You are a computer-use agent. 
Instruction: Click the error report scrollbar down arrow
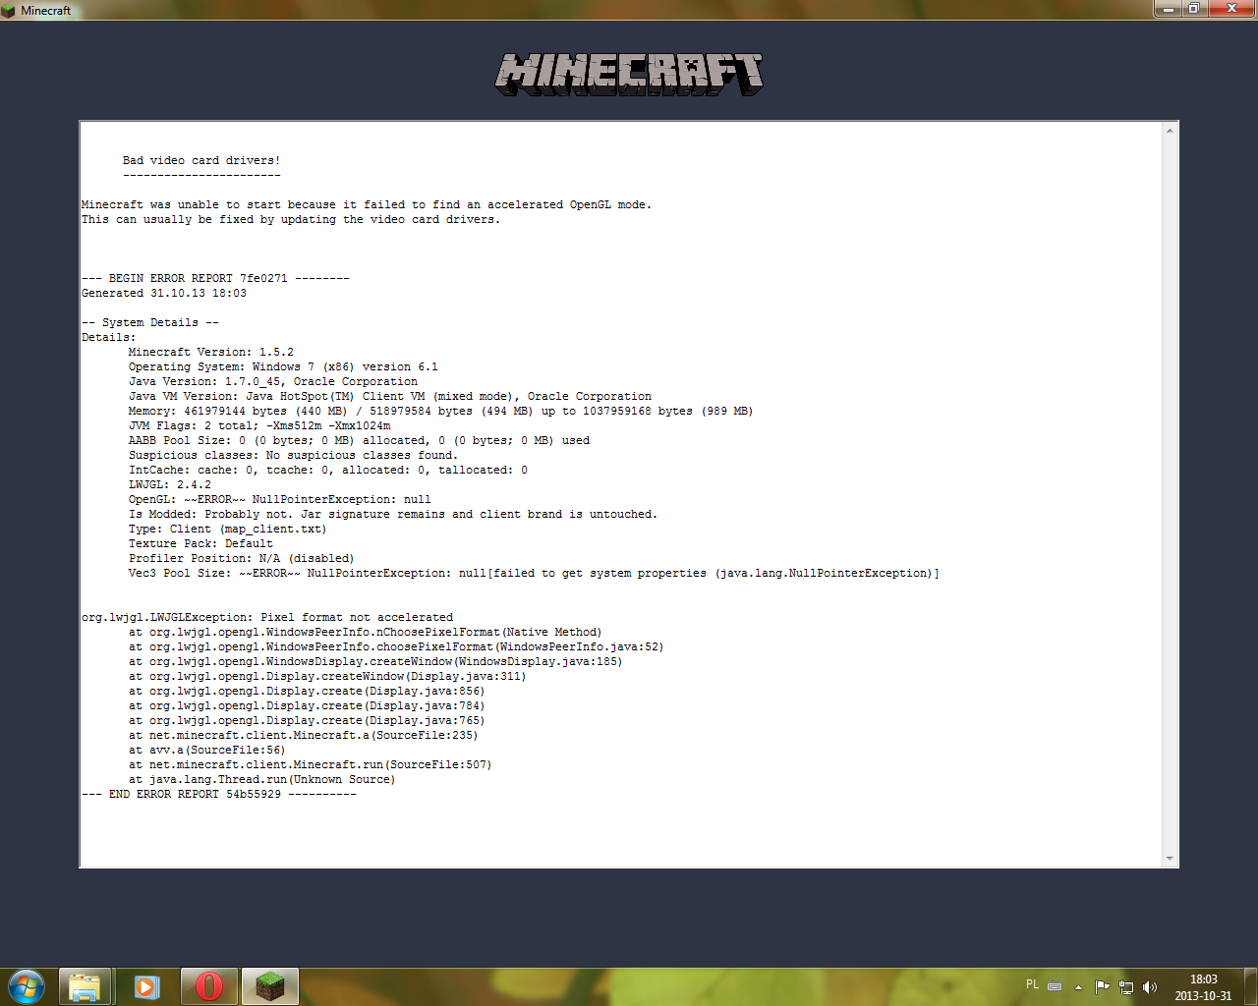(x=1170, y=859)
